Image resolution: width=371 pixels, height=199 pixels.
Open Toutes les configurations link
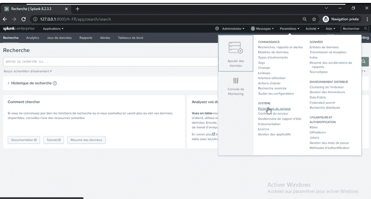[276, 94]
